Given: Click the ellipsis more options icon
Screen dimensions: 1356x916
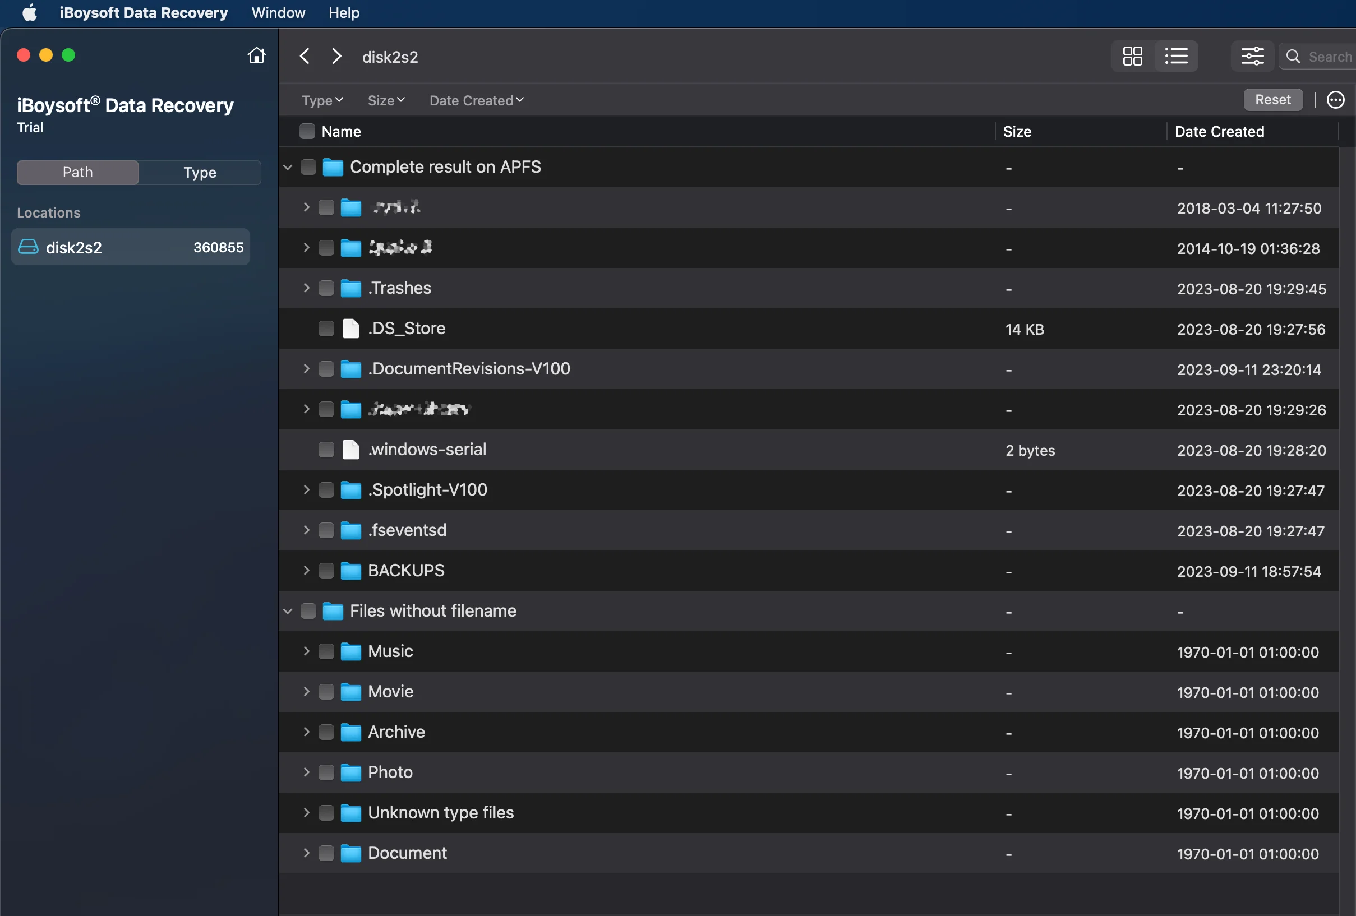Looking at the screenshot, I should tap(1335, 100).
